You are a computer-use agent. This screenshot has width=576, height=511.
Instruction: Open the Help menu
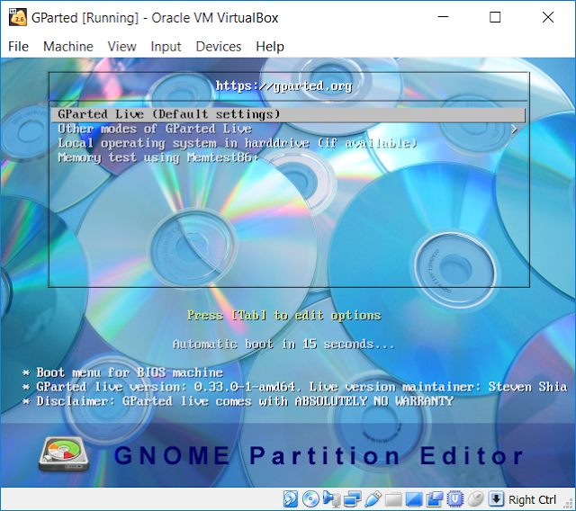pos(270,47)
